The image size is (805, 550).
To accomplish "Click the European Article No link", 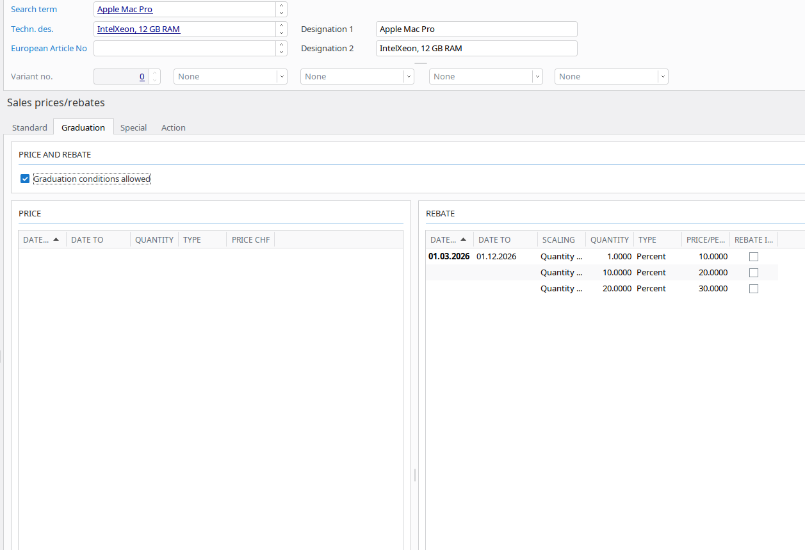I will (49, 49).
